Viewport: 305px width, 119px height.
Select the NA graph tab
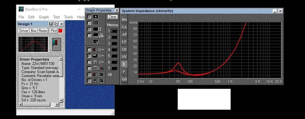click(x=124, y=20)
